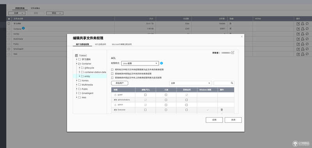Edit properties icon for Multimedia row
This screenshot has width=312, height=148.
[x=298, y=39]
